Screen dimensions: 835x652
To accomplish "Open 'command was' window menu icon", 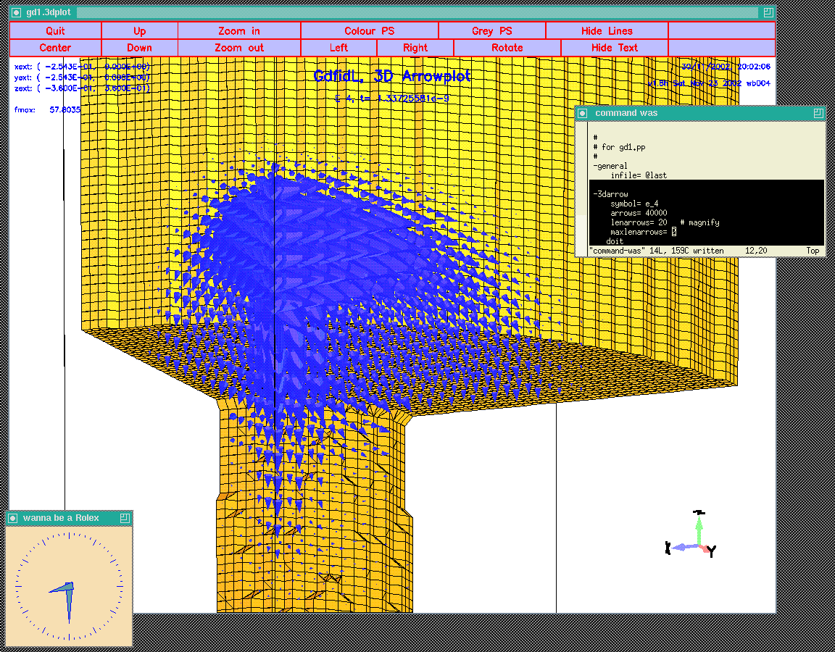I will coord(583,113).
